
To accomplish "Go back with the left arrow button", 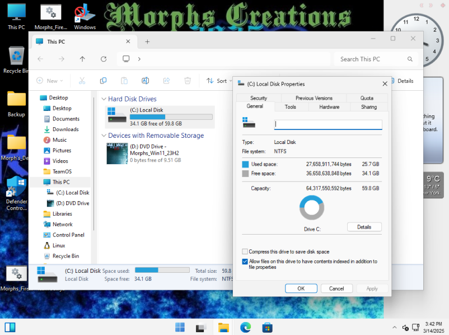I will (x=40, y=59).
